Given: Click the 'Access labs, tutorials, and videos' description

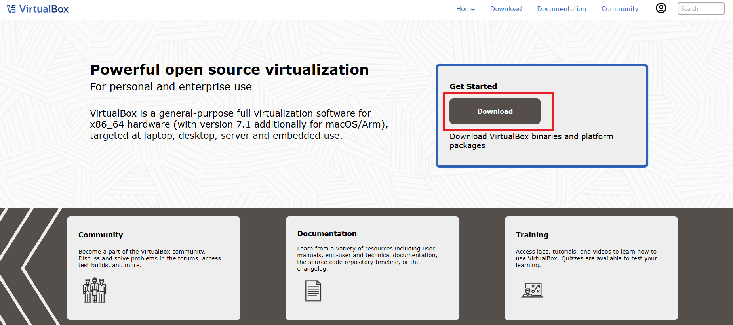Looking at the screenshot, I should click(586, 258).
